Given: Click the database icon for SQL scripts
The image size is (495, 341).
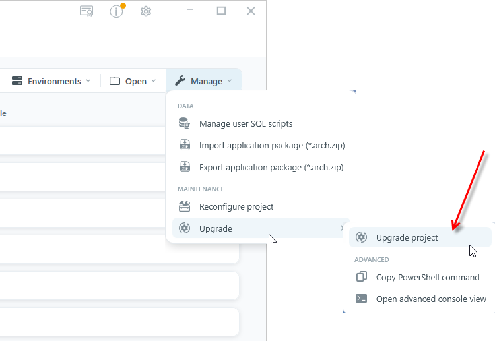Looking at the screenshot, I should pos(184,123).
